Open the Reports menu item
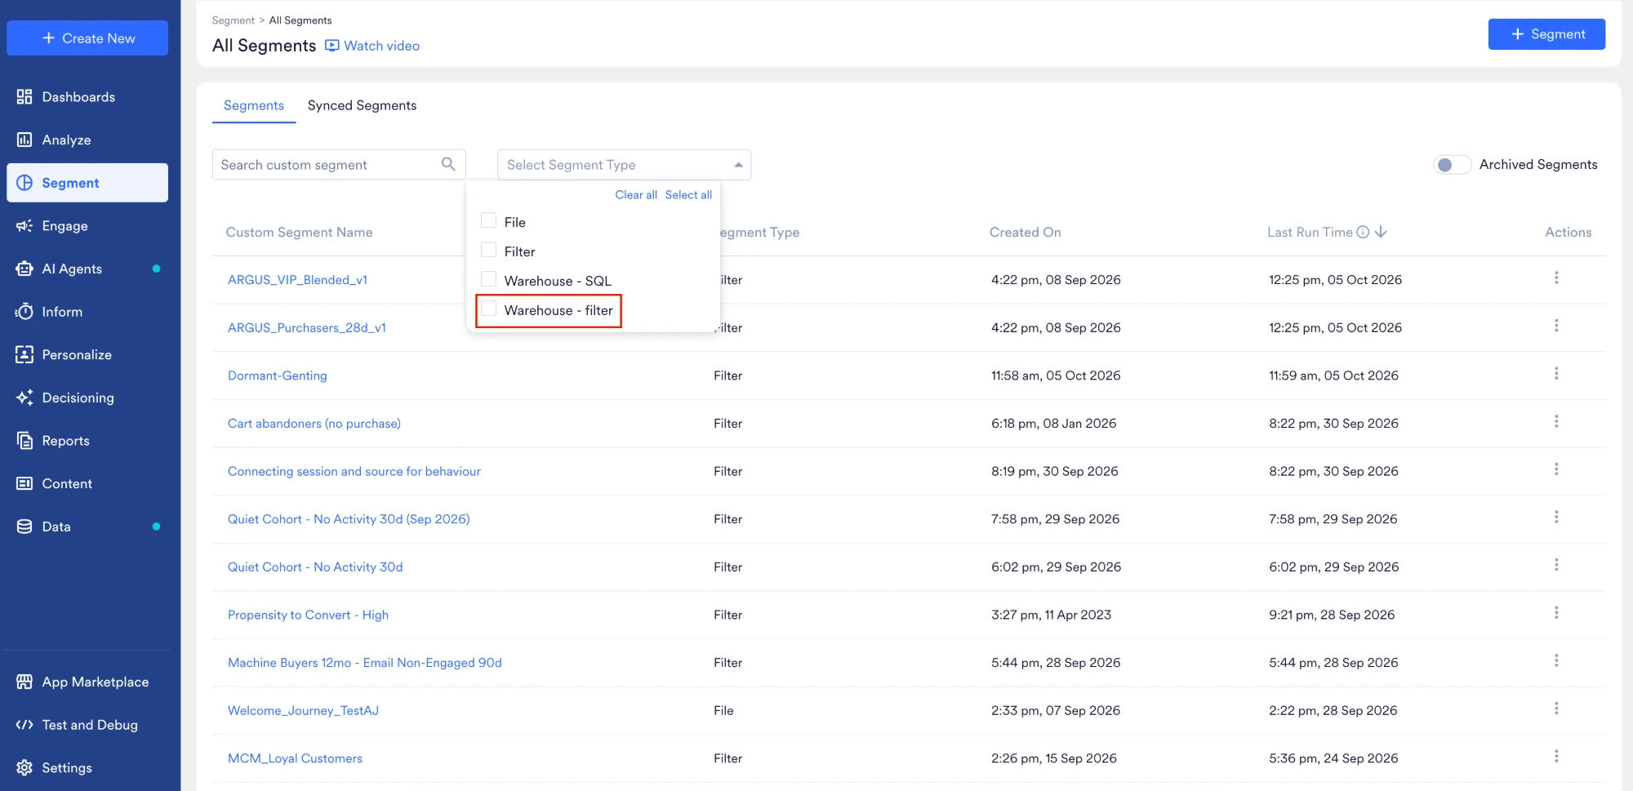1633x791 pixels. (87, 441)
